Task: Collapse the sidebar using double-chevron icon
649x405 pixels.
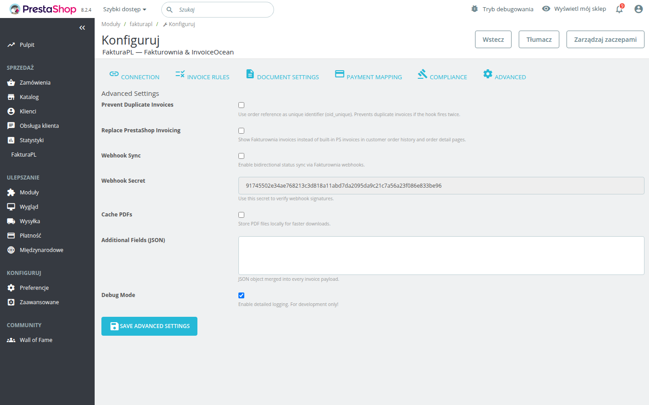Action: pyautogui.click(x=82, y=28)
